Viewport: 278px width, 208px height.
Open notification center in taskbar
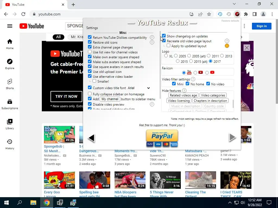click(x=269, y=203)
